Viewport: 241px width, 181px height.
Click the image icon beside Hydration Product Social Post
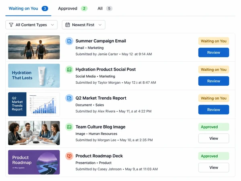tap(69, 70)
